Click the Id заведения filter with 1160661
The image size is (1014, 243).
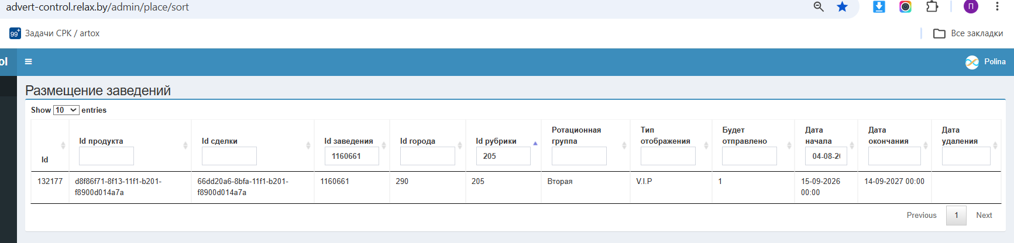(352, 156)
